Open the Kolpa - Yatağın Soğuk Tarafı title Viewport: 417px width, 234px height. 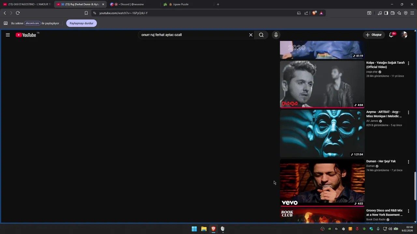tap(385, 65)
